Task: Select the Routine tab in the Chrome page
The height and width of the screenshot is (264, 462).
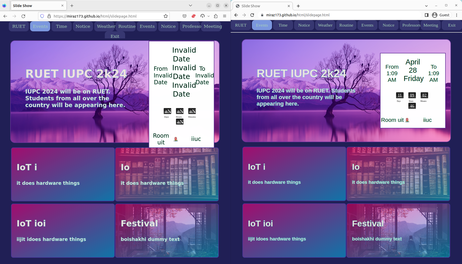Action: point(346,25)
